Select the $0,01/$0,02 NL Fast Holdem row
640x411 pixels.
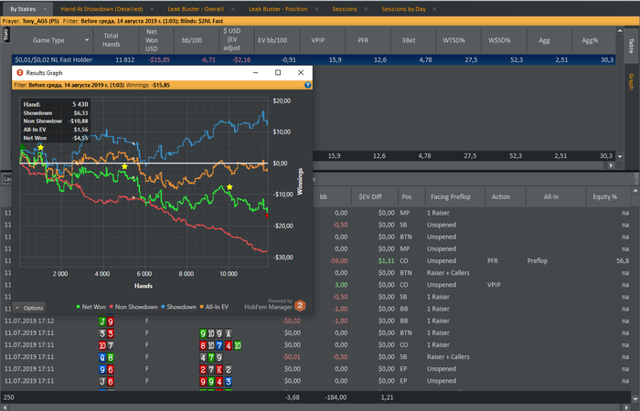click(313, 59)
